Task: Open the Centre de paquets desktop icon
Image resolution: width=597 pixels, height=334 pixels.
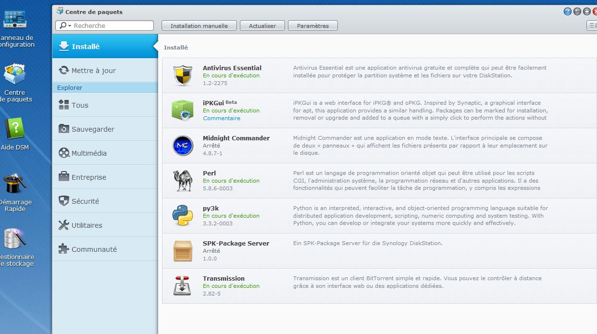Action: (15, 74)
